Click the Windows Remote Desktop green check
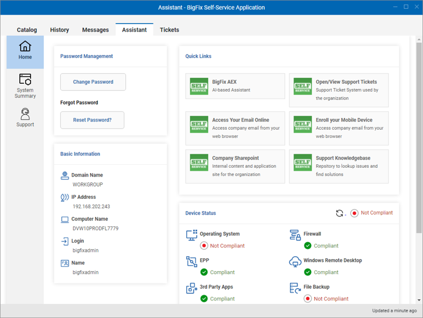This screenshot has width=423, height=318. click(x=308, y=272)
